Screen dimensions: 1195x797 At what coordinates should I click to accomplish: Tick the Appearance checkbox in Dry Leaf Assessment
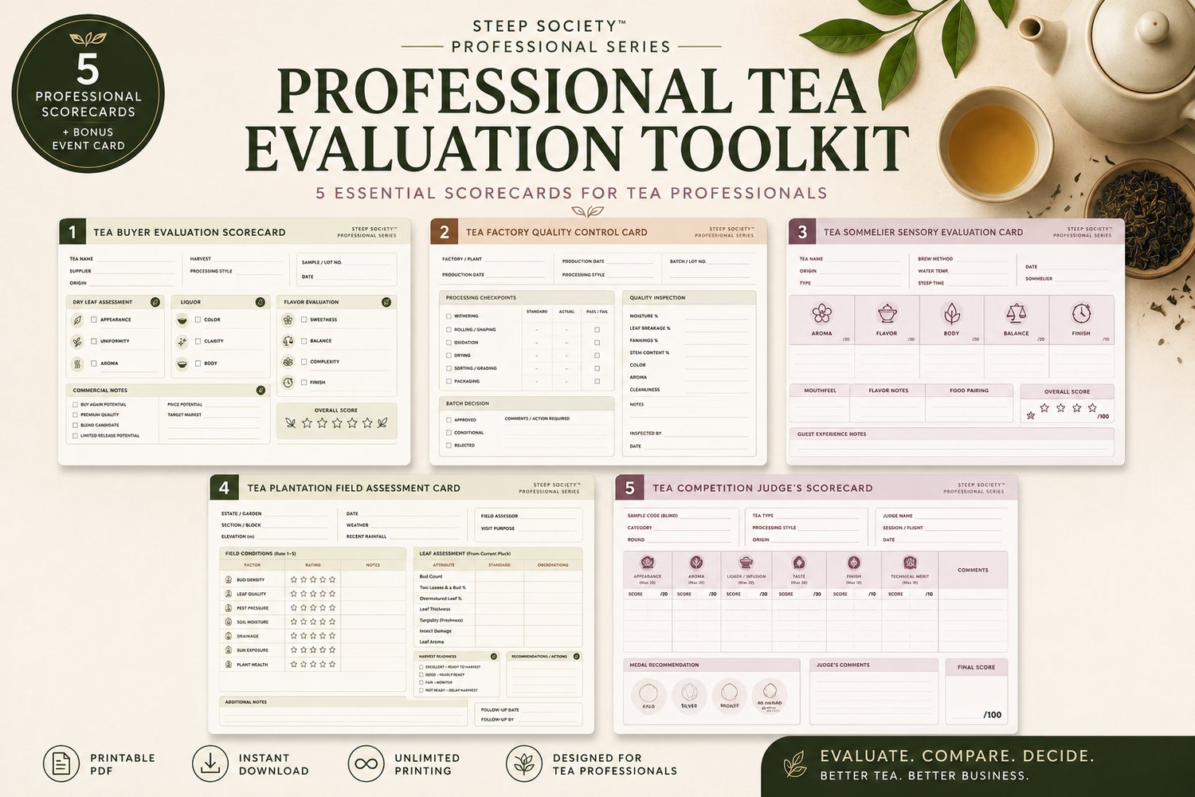[x=94, y=320]
